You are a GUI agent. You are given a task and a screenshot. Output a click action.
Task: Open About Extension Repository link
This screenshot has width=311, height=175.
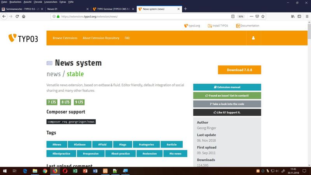101,38
